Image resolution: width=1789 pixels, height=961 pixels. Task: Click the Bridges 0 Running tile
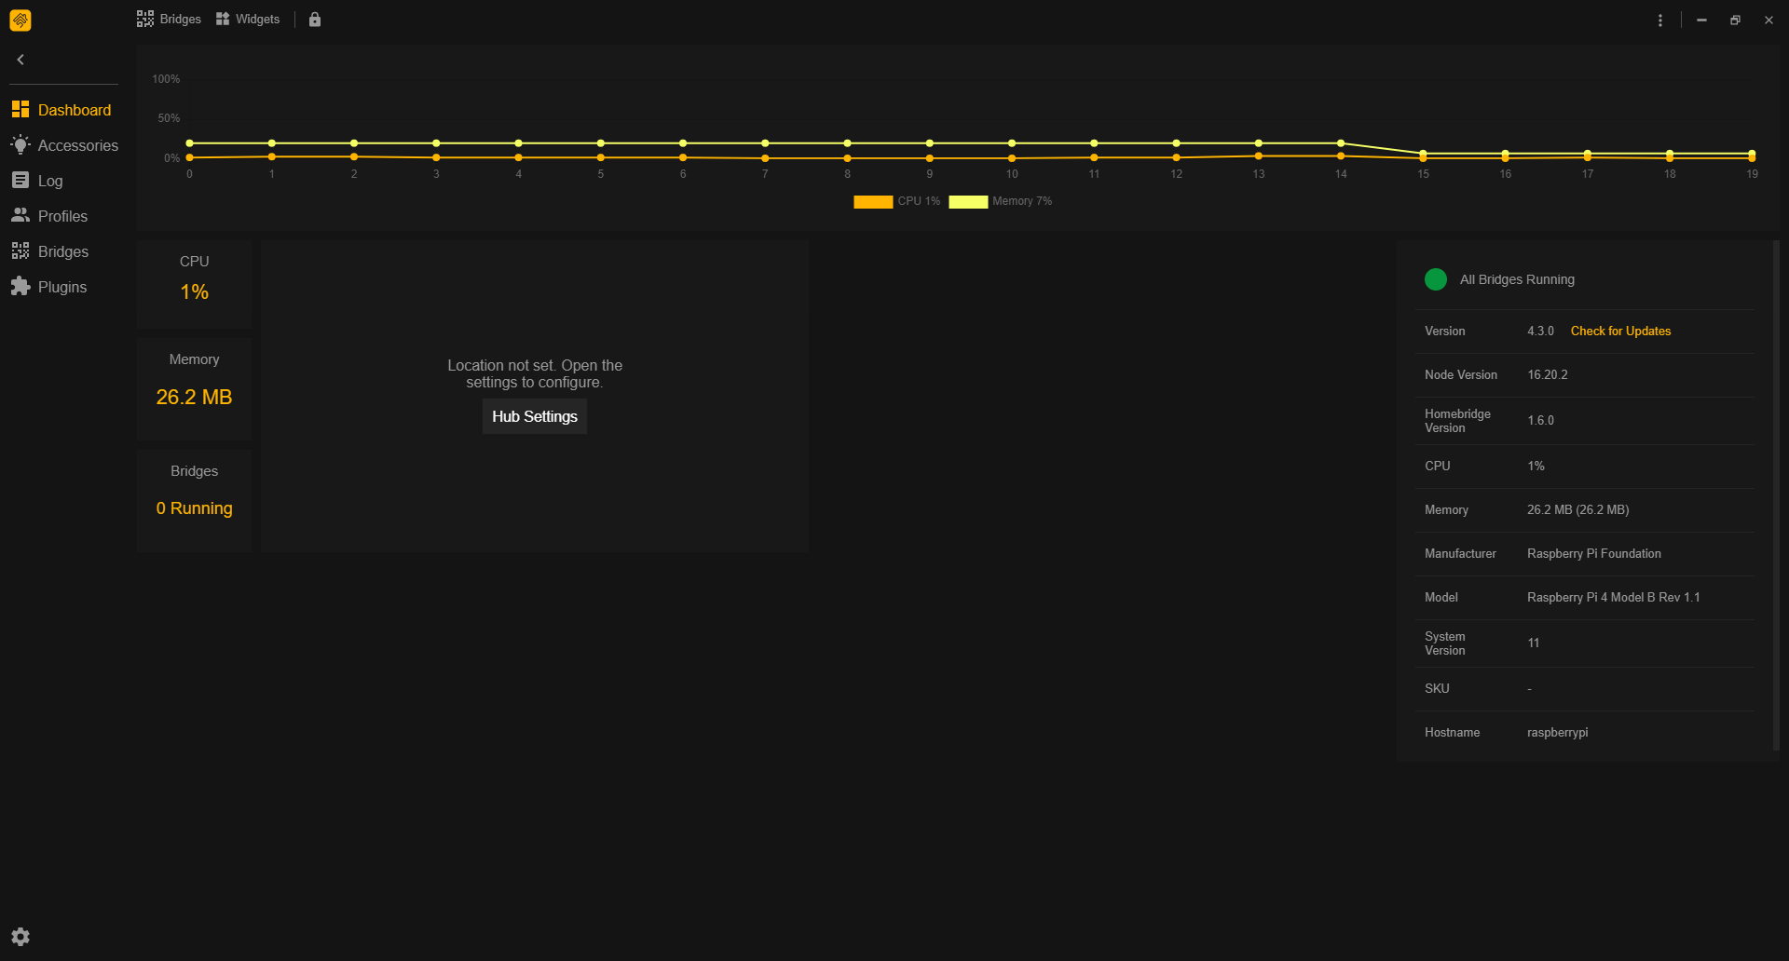(x=194, y=501)
